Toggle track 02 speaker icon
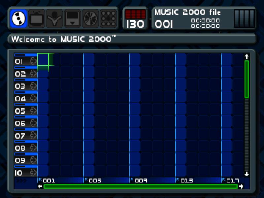Image resolution: width=264 pixels, height=198 pixels. point(33,73)
